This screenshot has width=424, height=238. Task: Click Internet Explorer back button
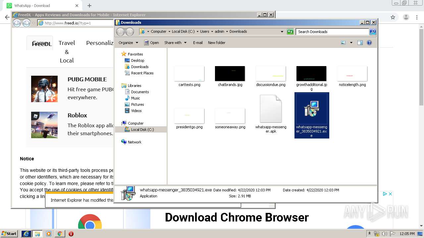(x=17, y=23)
